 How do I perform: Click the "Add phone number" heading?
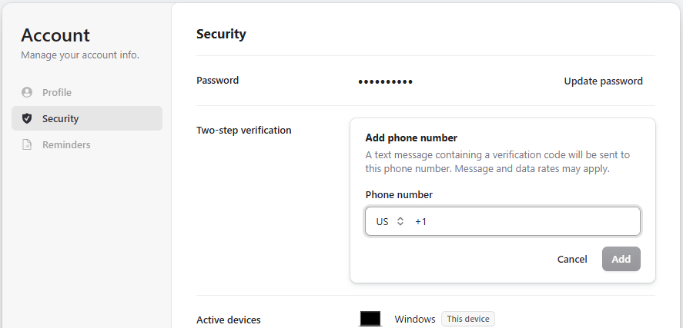(x=411, y=137)
